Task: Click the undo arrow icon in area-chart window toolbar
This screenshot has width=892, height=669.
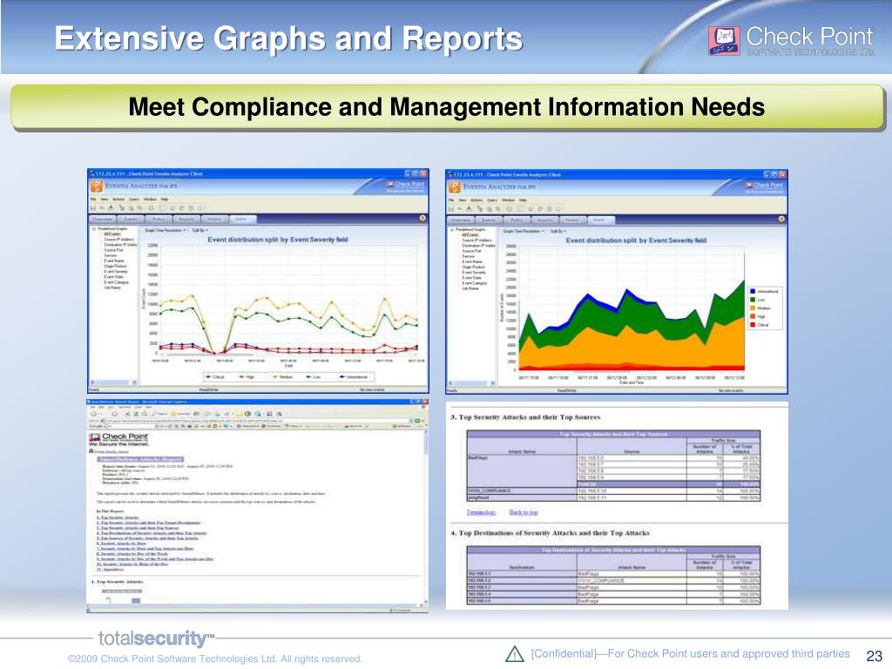Action: (x=460, y=209)
